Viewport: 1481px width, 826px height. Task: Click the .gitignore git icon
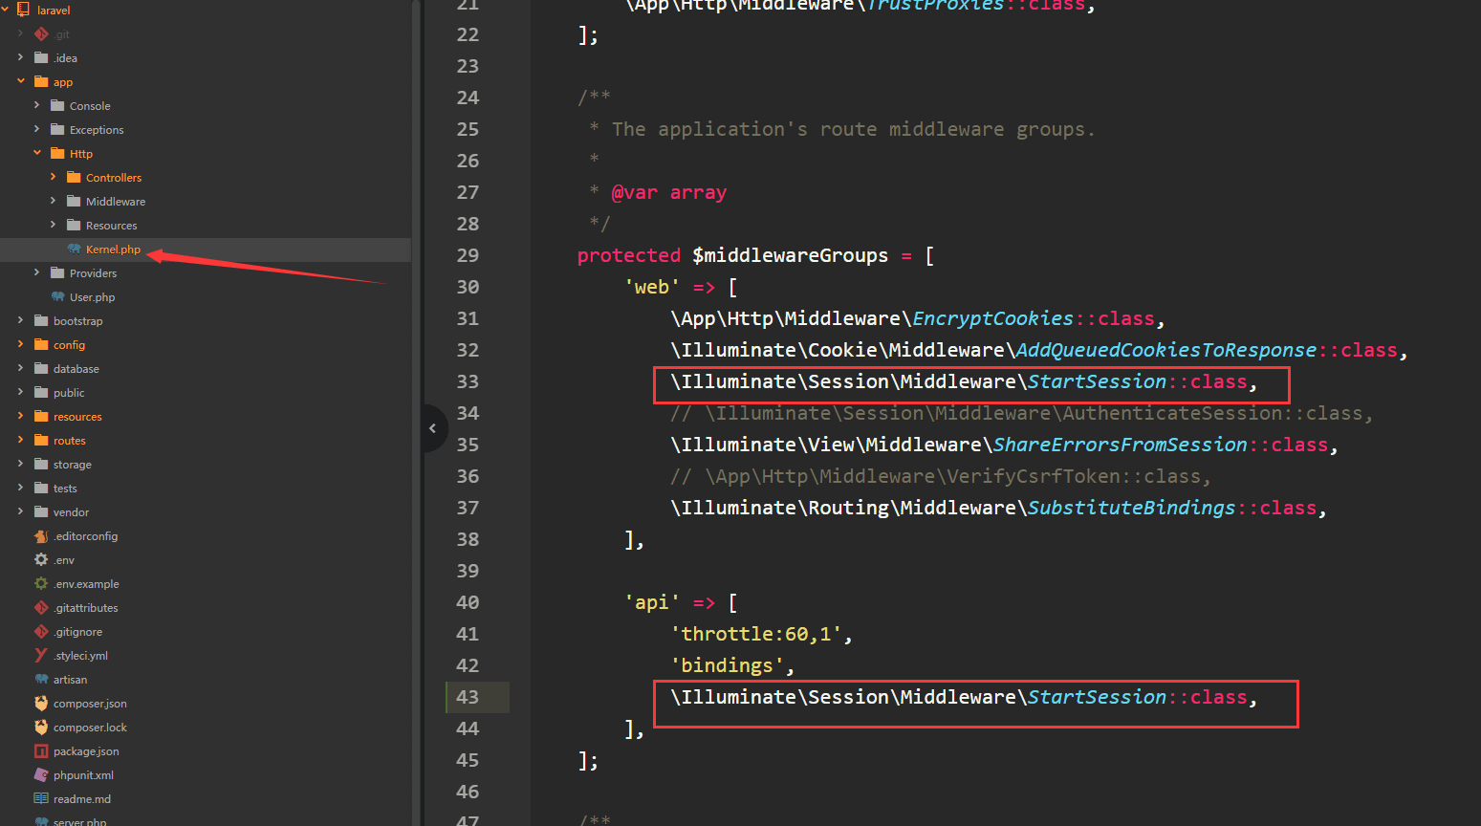click(x=41, y=631)
